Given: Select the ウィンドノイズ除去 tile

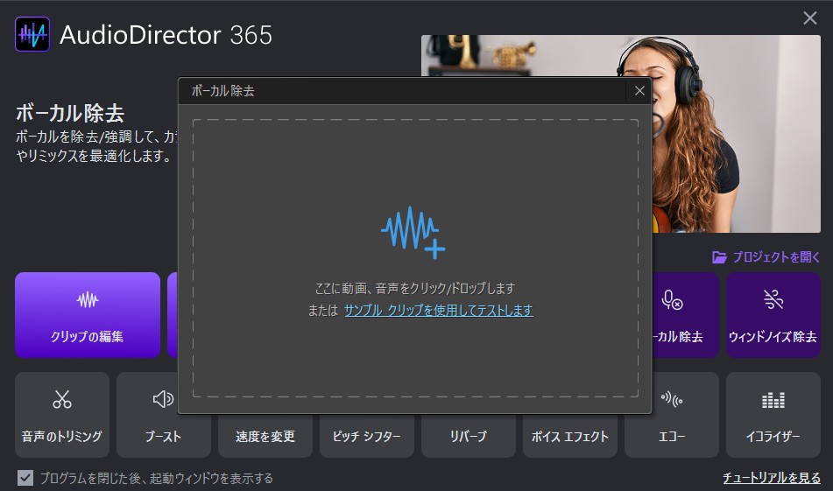Looking at the screenshot, I should point(773,315).
